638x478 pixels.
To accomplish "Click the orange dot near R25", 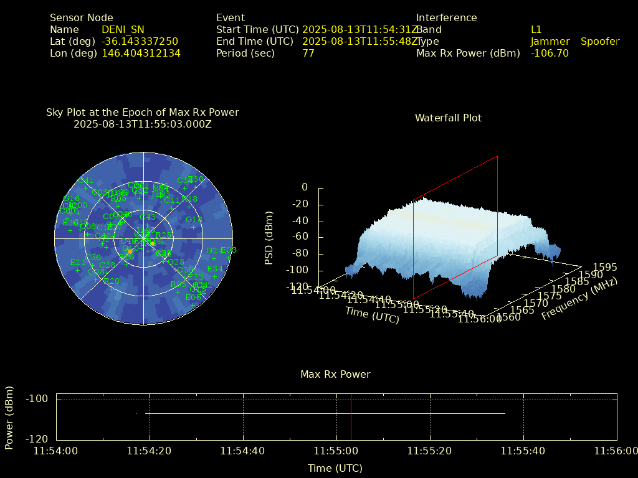I will point(153,243).
